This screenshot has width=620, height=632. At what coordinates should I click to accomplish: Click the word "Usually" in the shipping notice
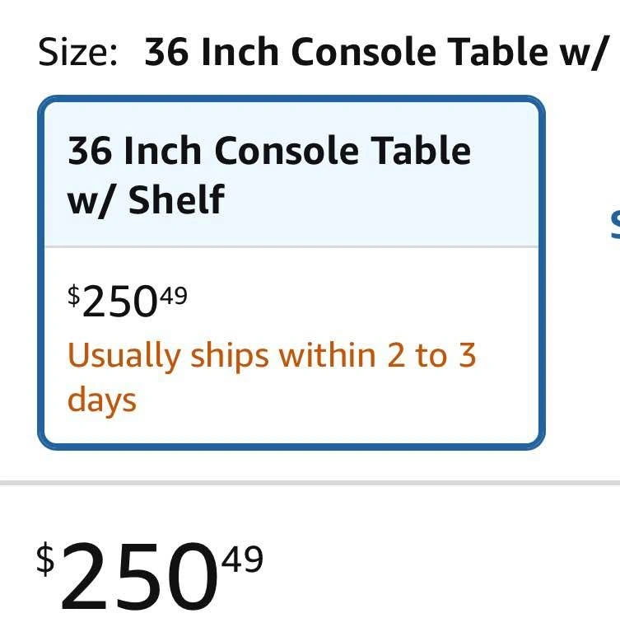click(124, 355)
